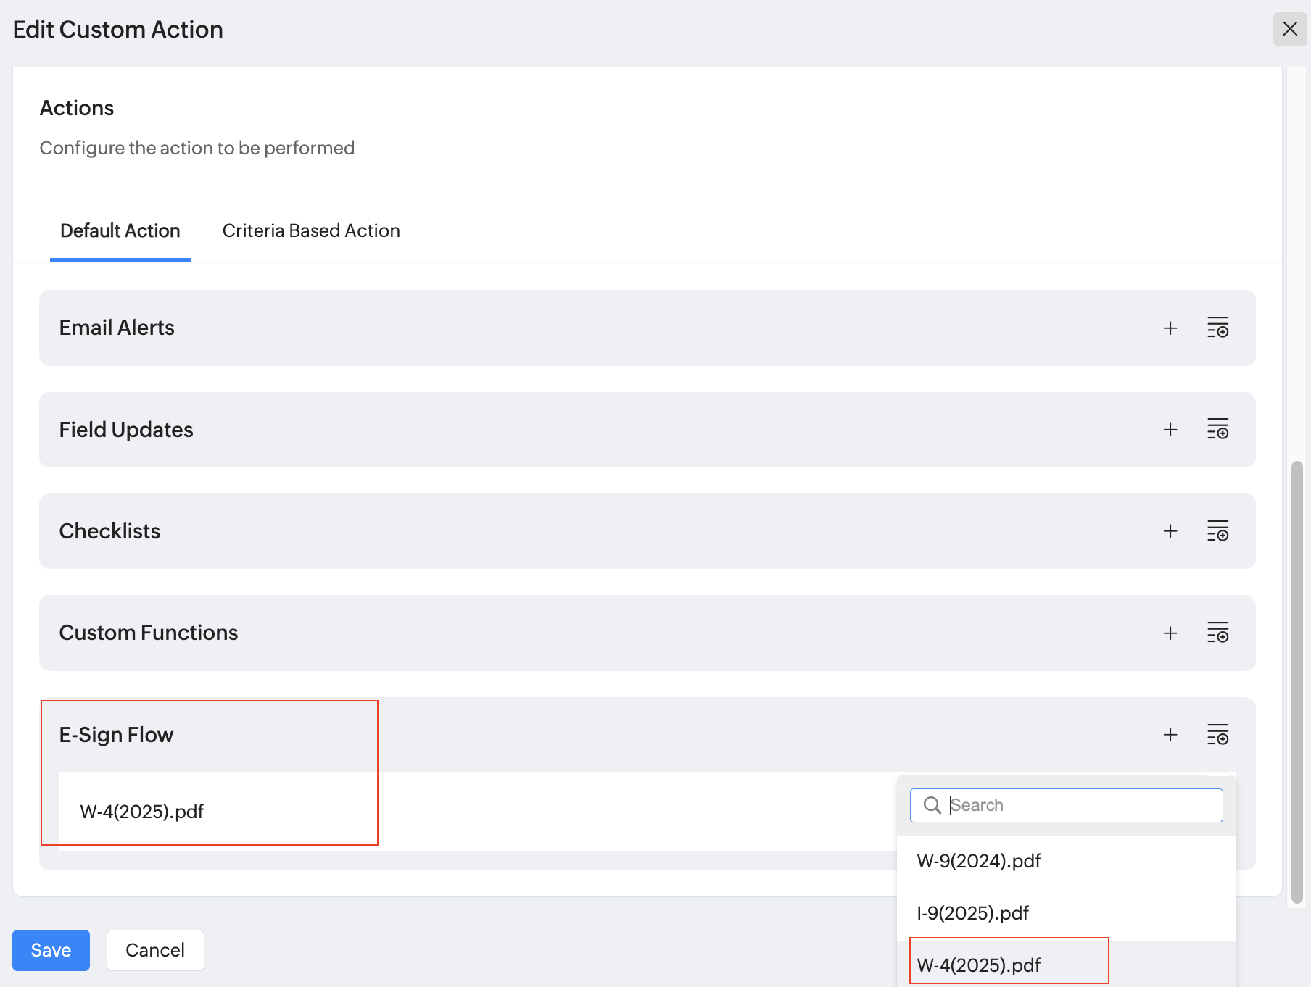Open existing list icon for Field Updates
The height and width of the screenshot is (987, 1311).
coord(1217,430)
